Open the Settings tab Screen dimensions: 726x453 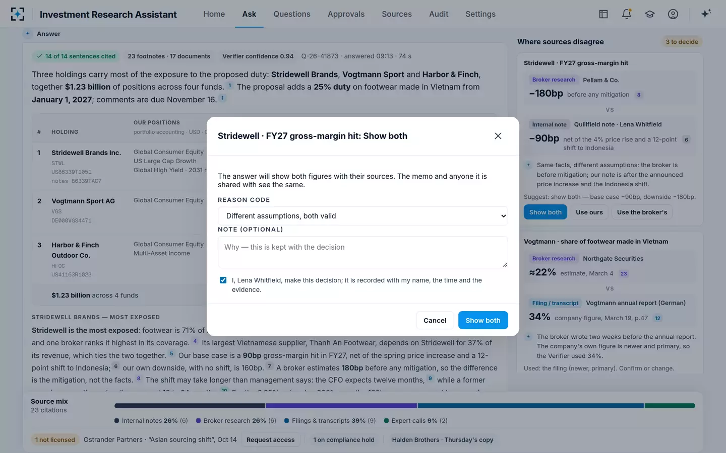480,14
